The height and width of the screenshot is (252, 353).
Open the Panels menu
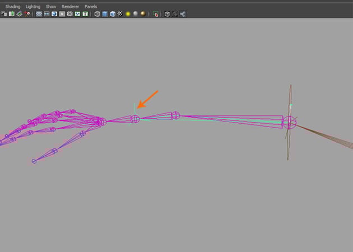(x=91, y=6)
